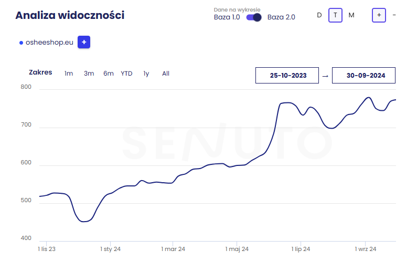
Task: Click the osheeshop.eu domain label
Action: pos(49,43)
